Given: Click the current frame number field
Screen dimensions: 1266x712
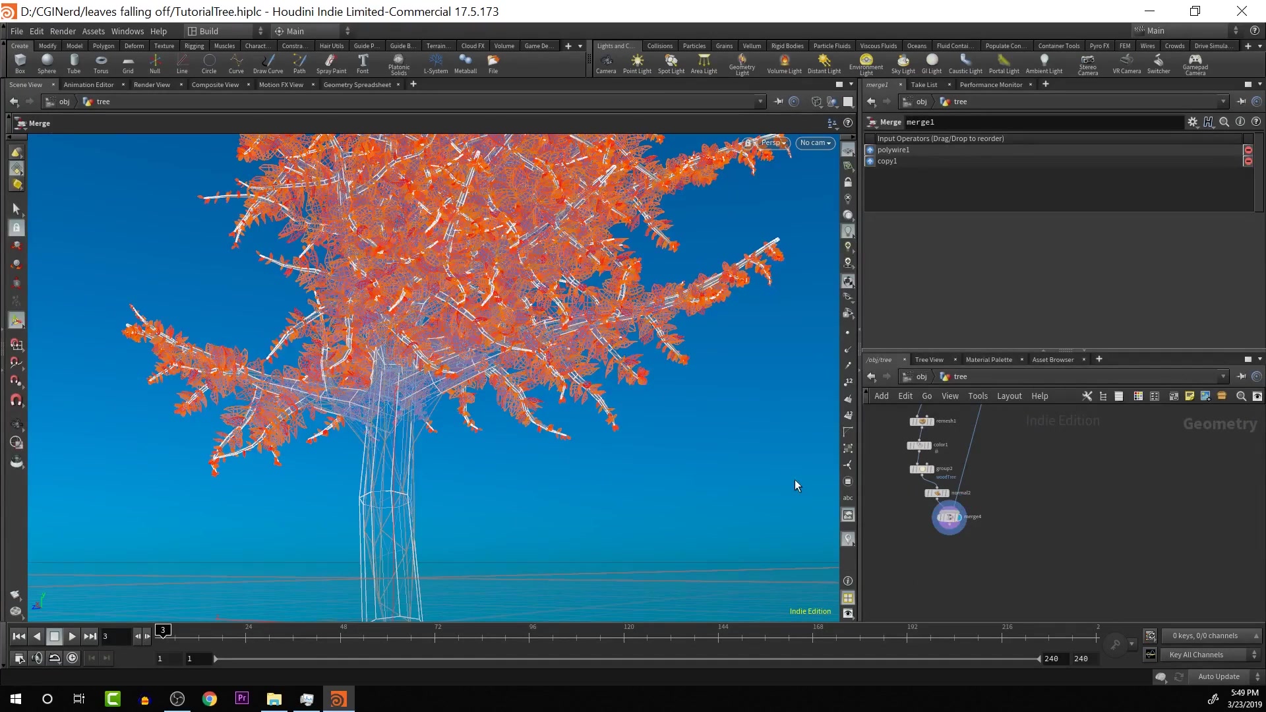Looking at the screenshot, I should pos(115,636).
